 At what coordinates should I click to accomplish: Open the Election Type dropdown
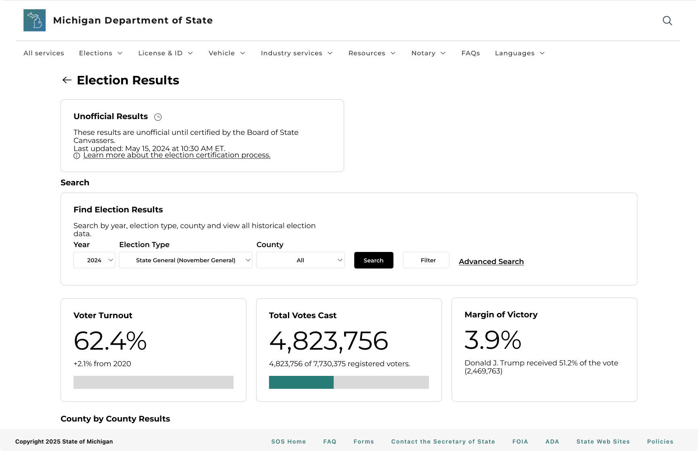186,260
